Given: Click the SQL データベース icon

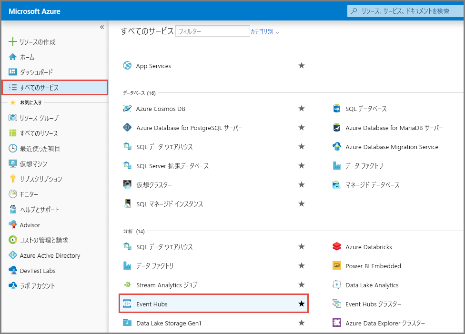Looking at the screenshot, I should coord(337,109).
